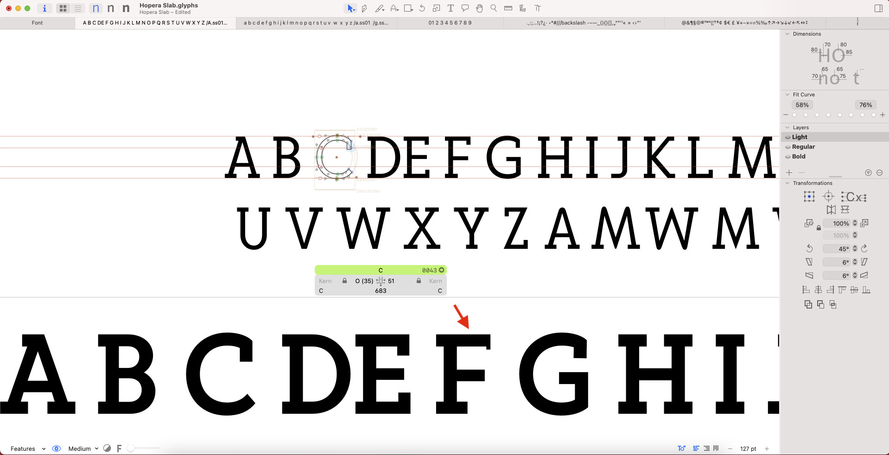Image resolution: width=889 pixels, height=455 pixels.
Task: Click the rotate clockwise icon
Action: coord(864,249)
